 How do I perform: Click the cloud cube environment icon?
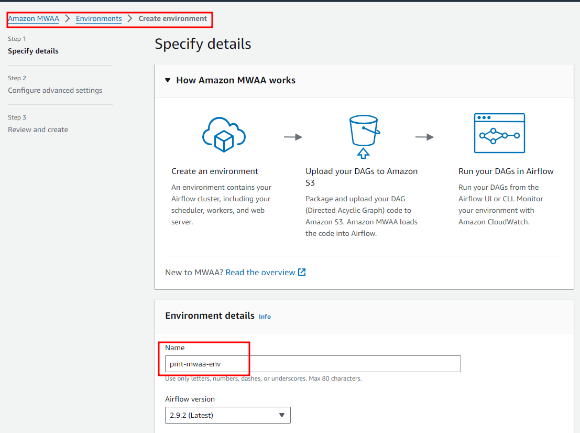coord(224,134)
